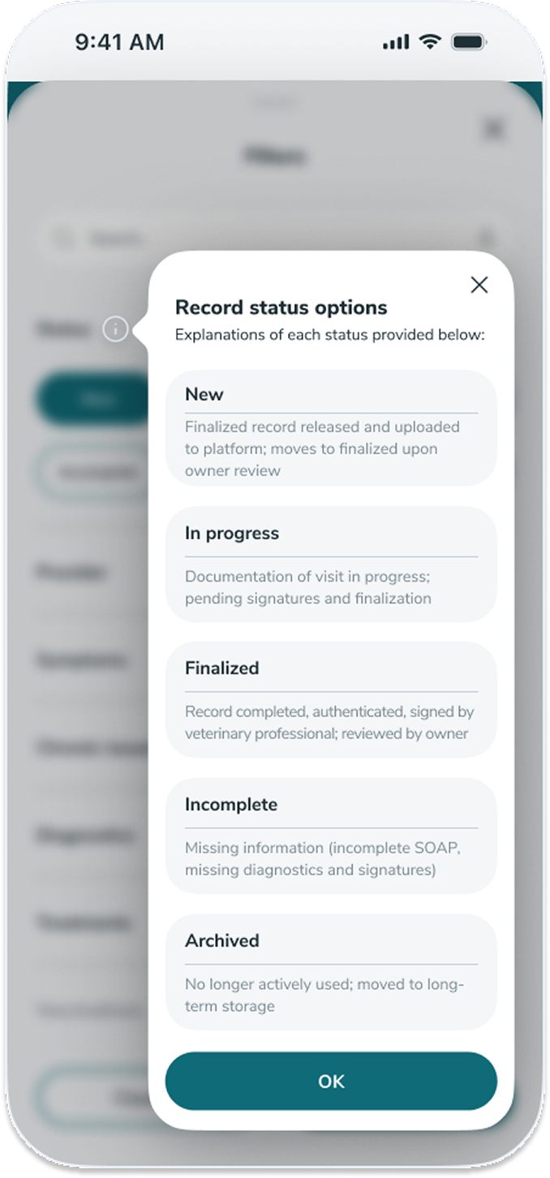Click the blurred bottom outlined button
Screen dimensions: 550x1178
coord(95,1098)
